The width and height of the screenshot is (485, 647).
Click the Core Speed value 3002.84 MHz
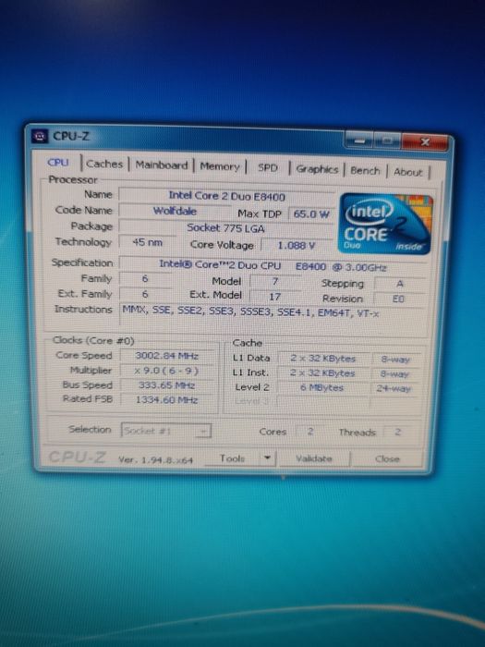[x=167, y=356]
